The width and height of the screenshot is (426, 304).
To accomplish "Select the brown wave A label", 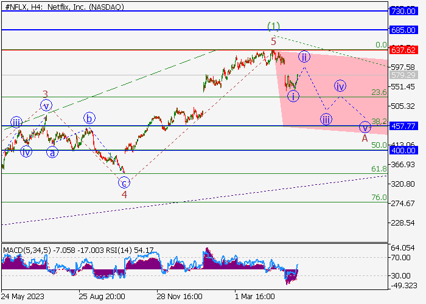I will (365, 138).
